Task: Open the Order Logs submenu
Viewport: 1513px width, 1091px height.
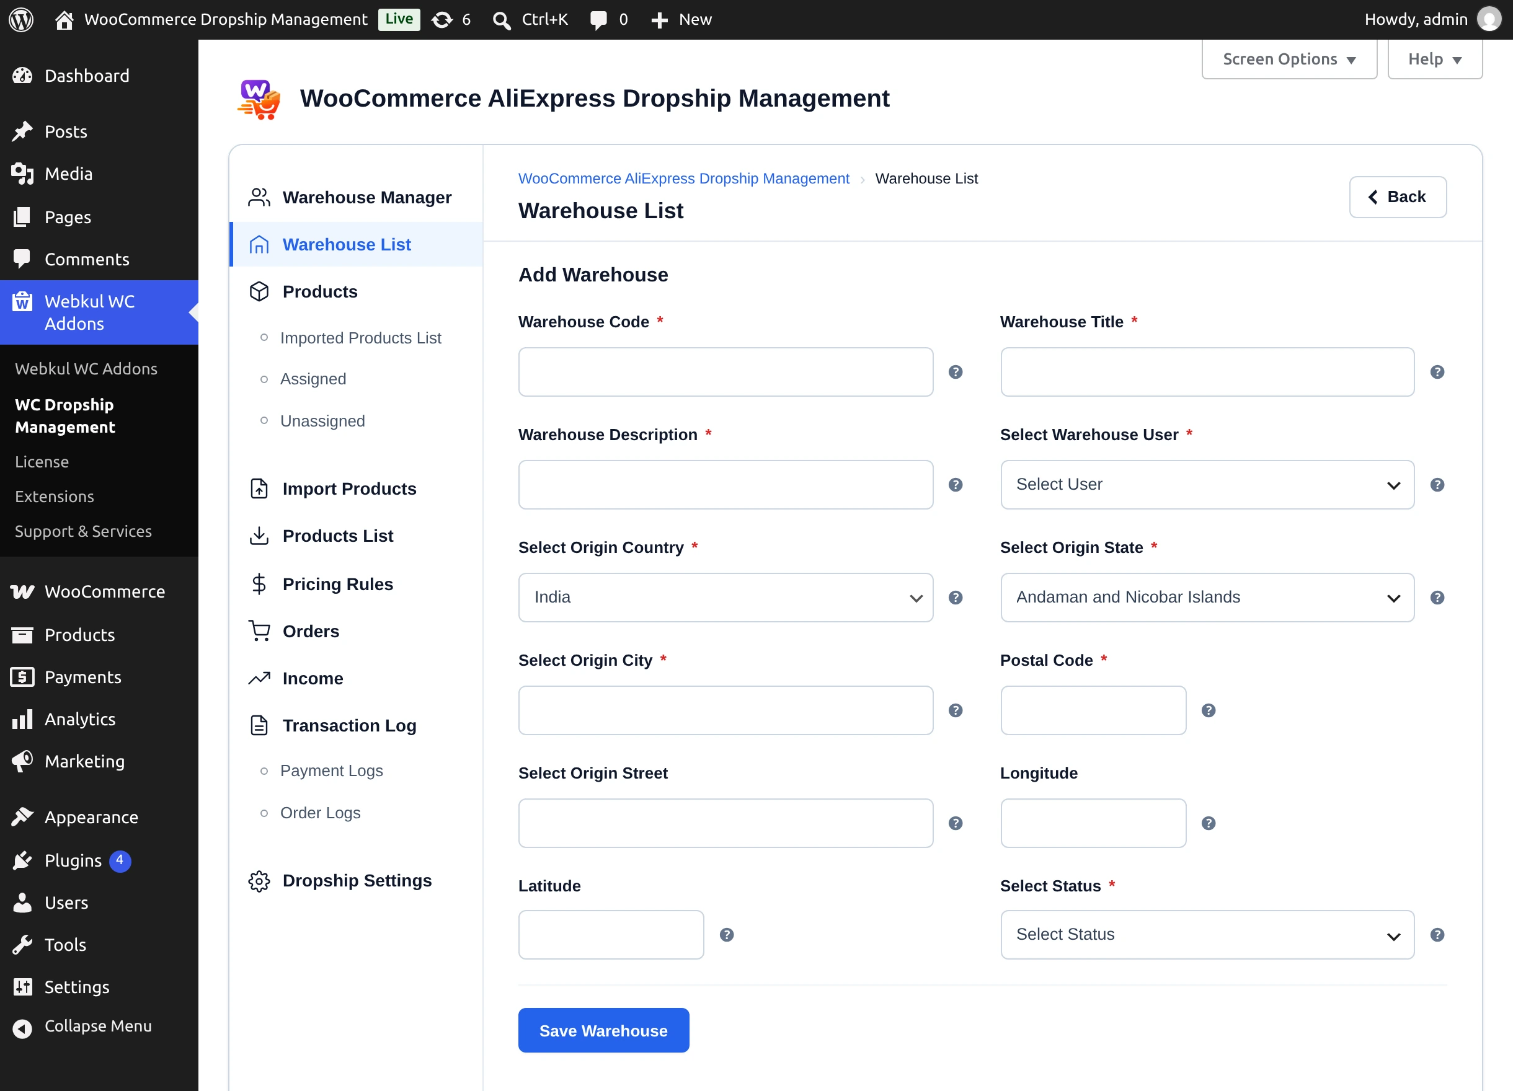Action: (x=320, y=812)
